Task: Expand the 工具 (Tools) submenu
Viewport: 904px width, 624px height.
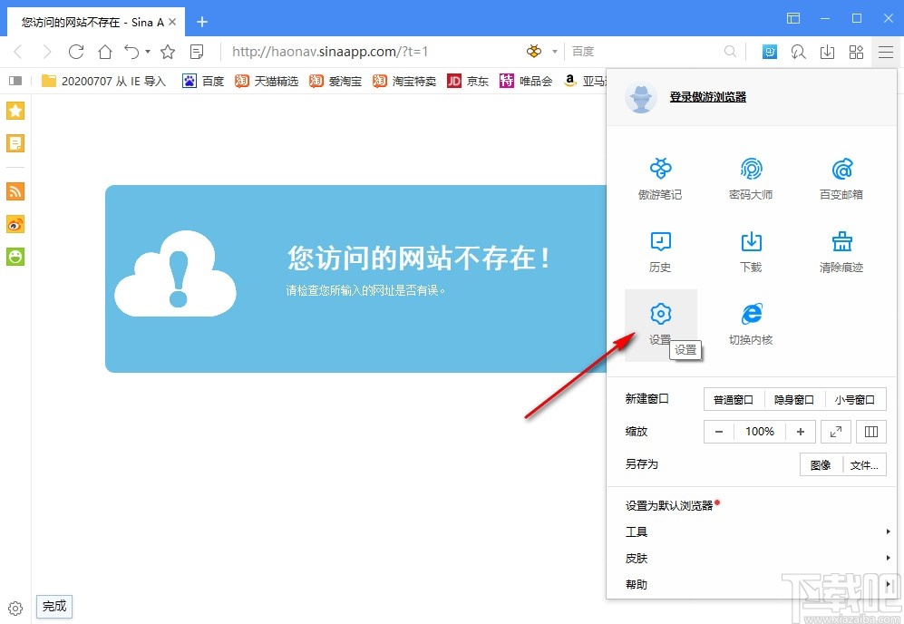Action: (x=757, y=532)
